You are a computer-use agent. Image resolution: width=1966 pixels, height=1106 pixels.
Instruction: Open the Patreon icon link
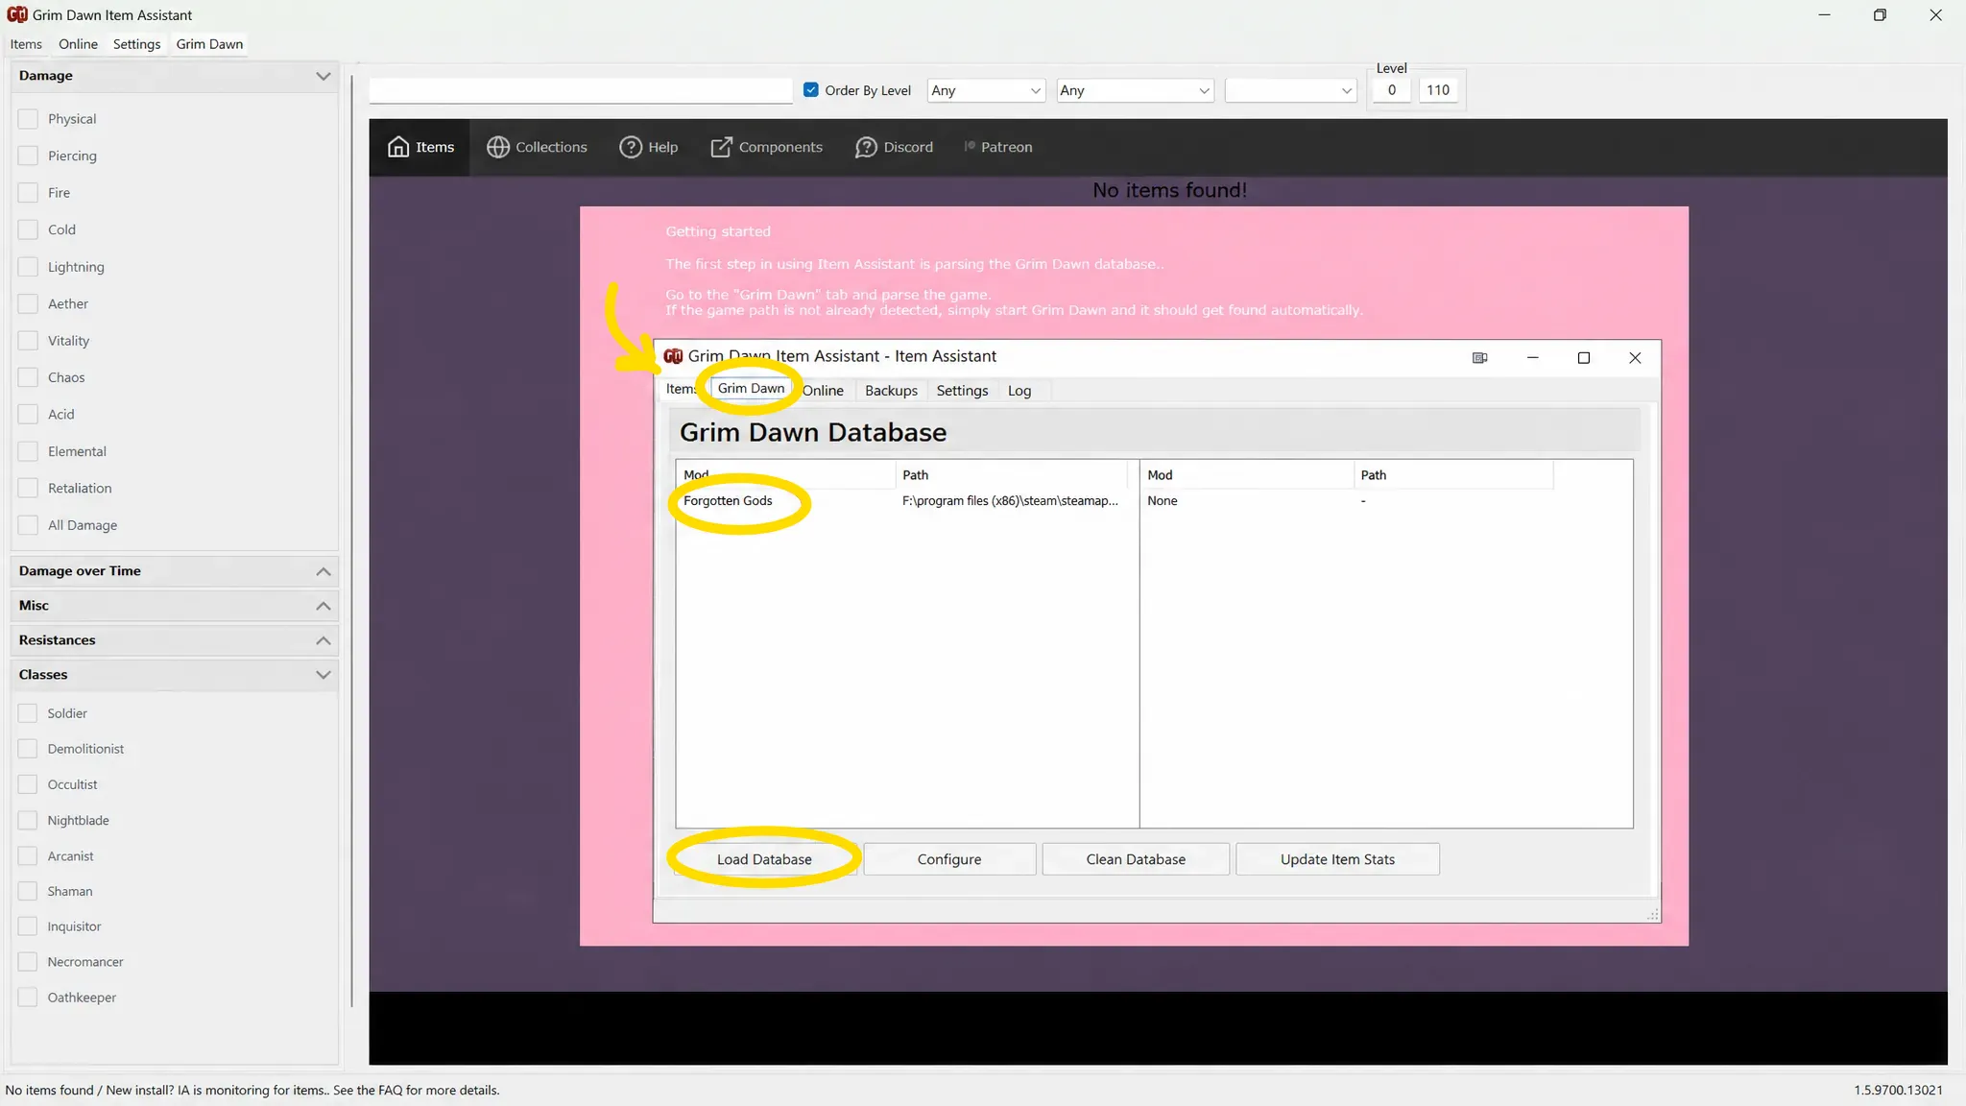pos(970,146)
